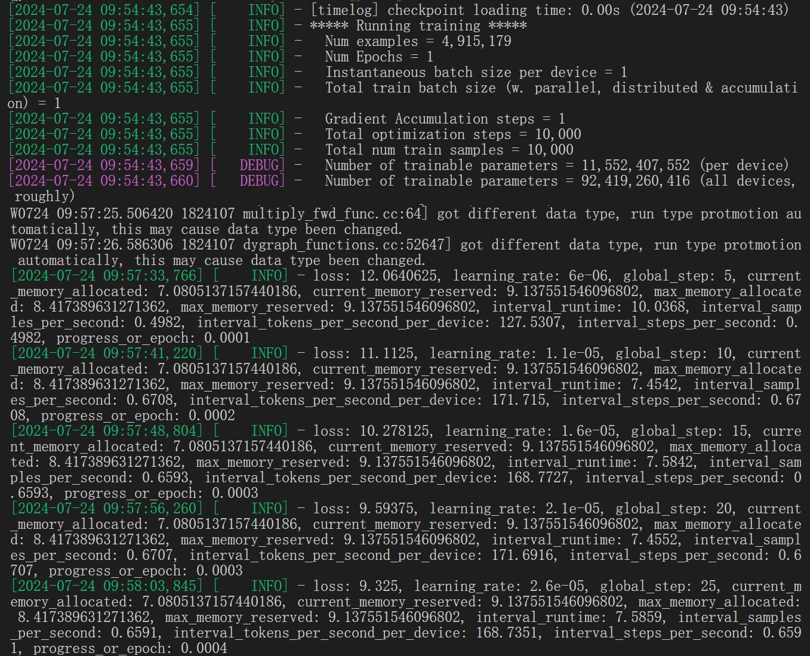Screen dimensions: 810x656
Task: Click the magenta DEBUG tag at 09:54:43,659
Action: pos(262,165)
